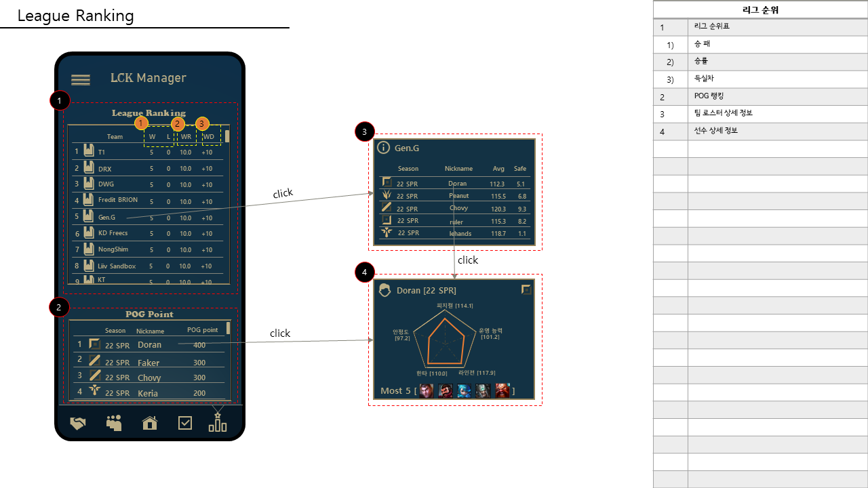
Task: Select NongShim team in League Ranking
Action: pos(113,249)
